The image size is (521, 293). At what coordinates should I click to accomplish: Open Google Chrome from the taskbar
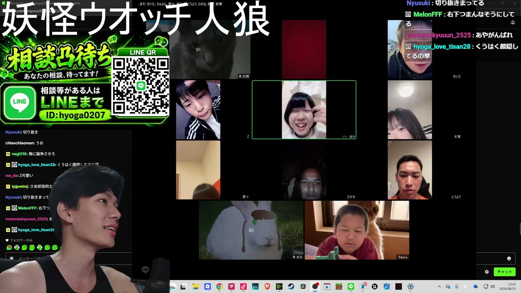point(219,286)
